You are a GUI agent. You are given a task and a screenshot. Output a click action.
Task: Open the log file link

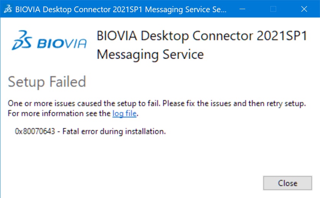[x=124, y=113]
